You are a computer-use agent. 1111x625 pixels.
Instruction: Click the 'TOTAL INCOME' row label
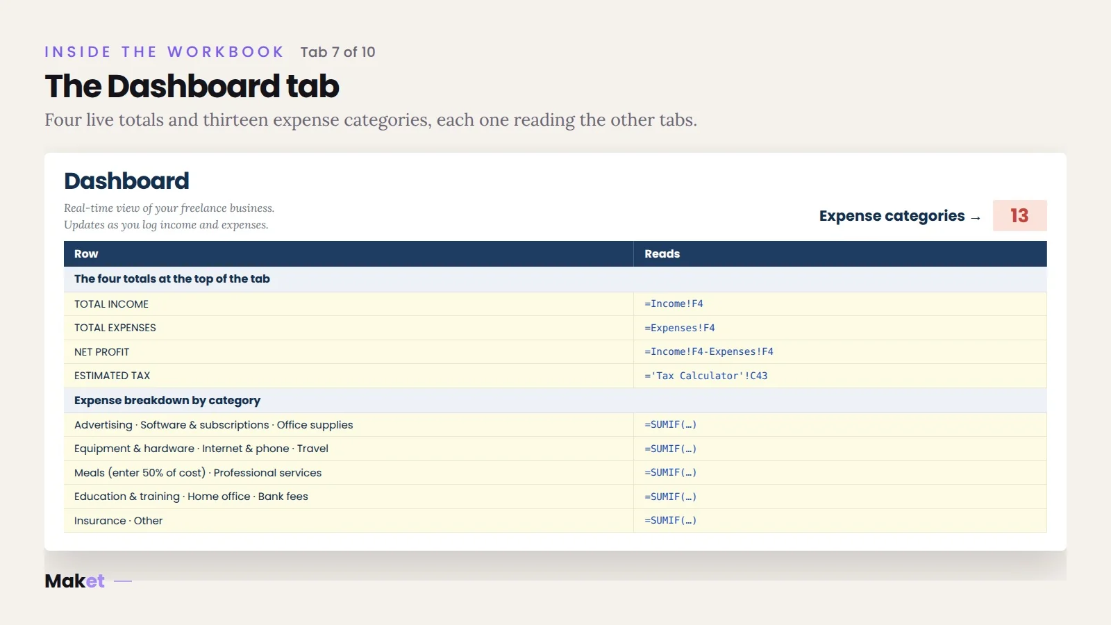[x=111, y=304]
